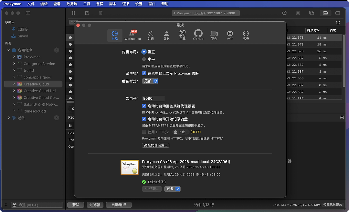Open the 高级 preferences tab
Screen dimensions: 349x212
(246, 35)
